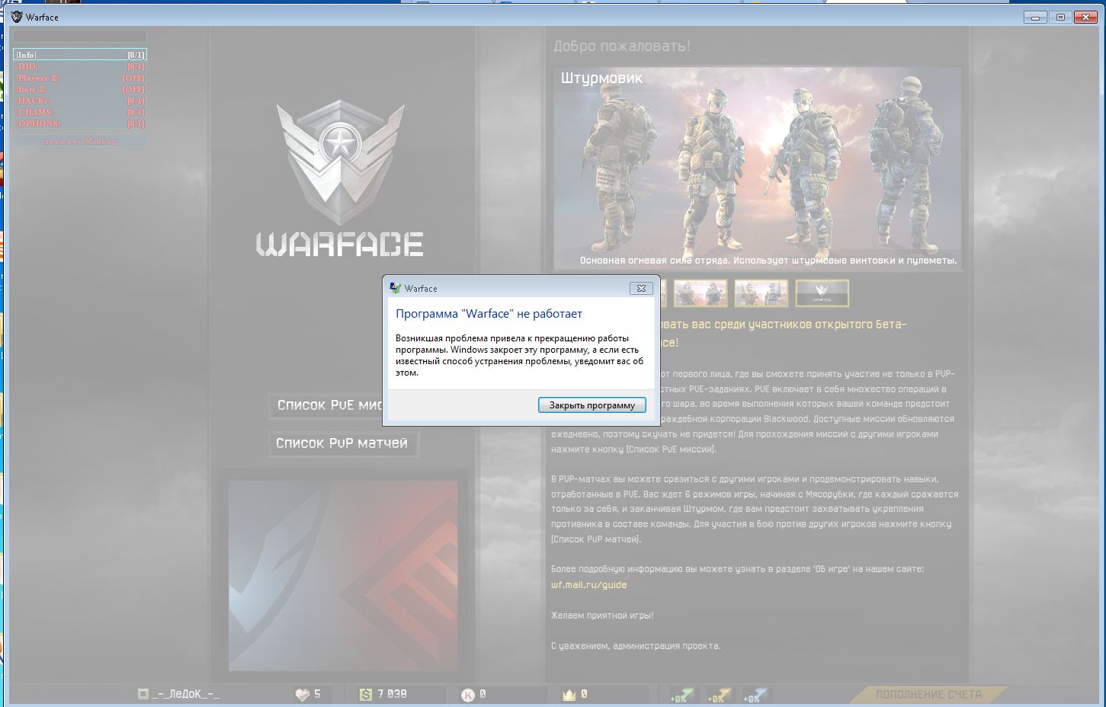Click the crown currency icon
The height and width of the screenshot is (707, 1106).
569,694
